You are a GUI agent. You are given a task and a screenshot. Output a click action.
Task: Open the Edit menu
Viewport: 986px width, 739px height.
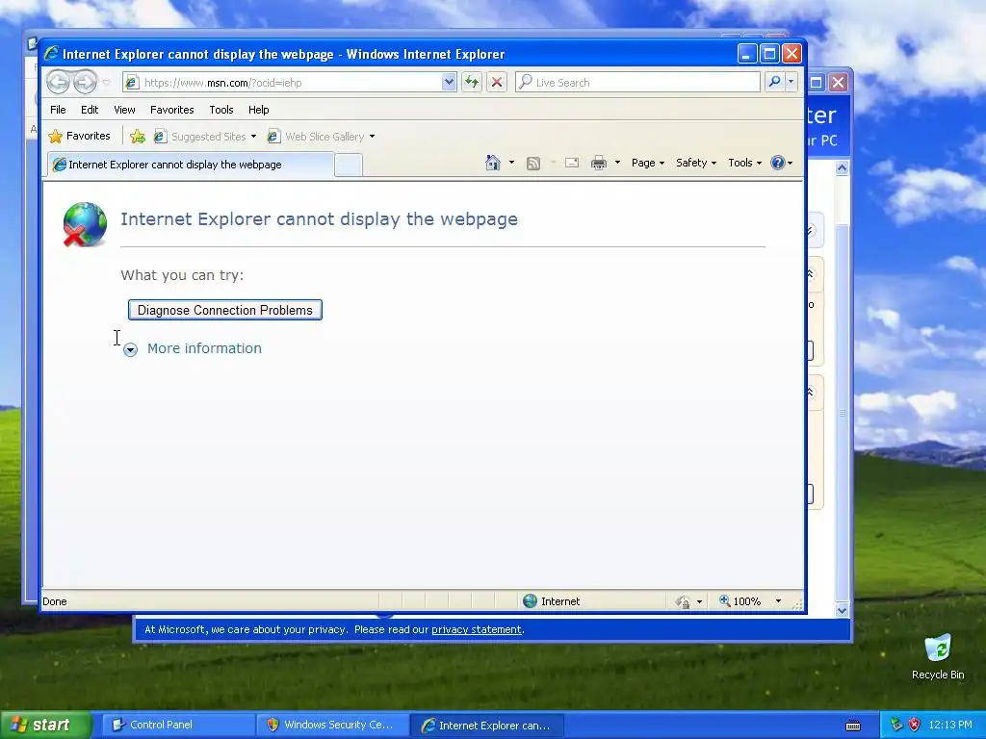(90, 110)
